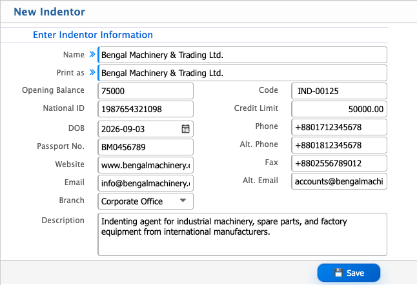The image size is (417, 285).
Task: Click inside the Description text area
Action: point(242,234)
